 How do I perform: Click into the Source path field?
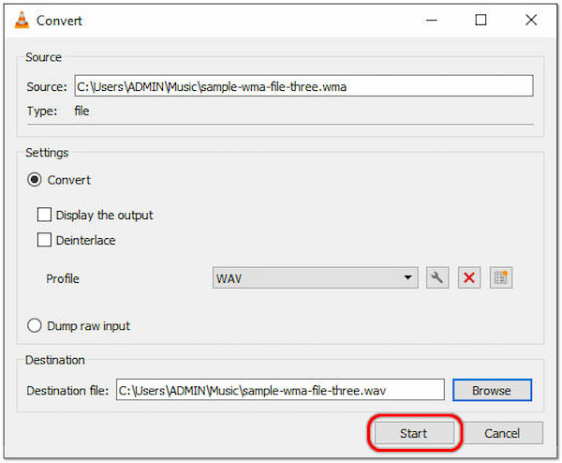click(303, 86)
